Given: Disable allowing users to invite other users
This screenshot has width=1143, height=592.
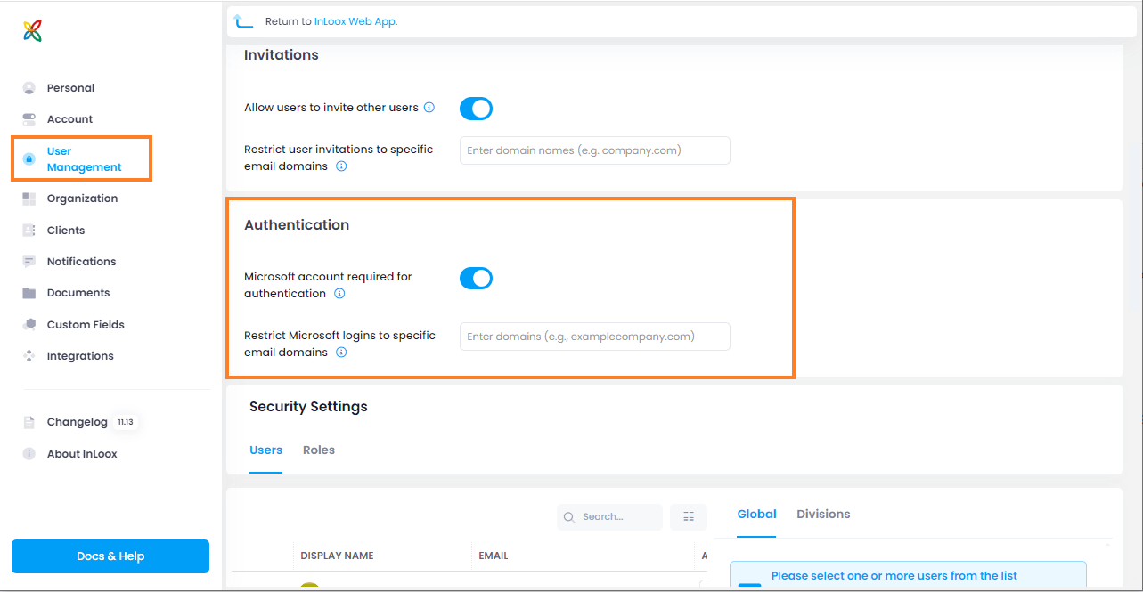Looking at the screenshot, I should pos(476,108).
